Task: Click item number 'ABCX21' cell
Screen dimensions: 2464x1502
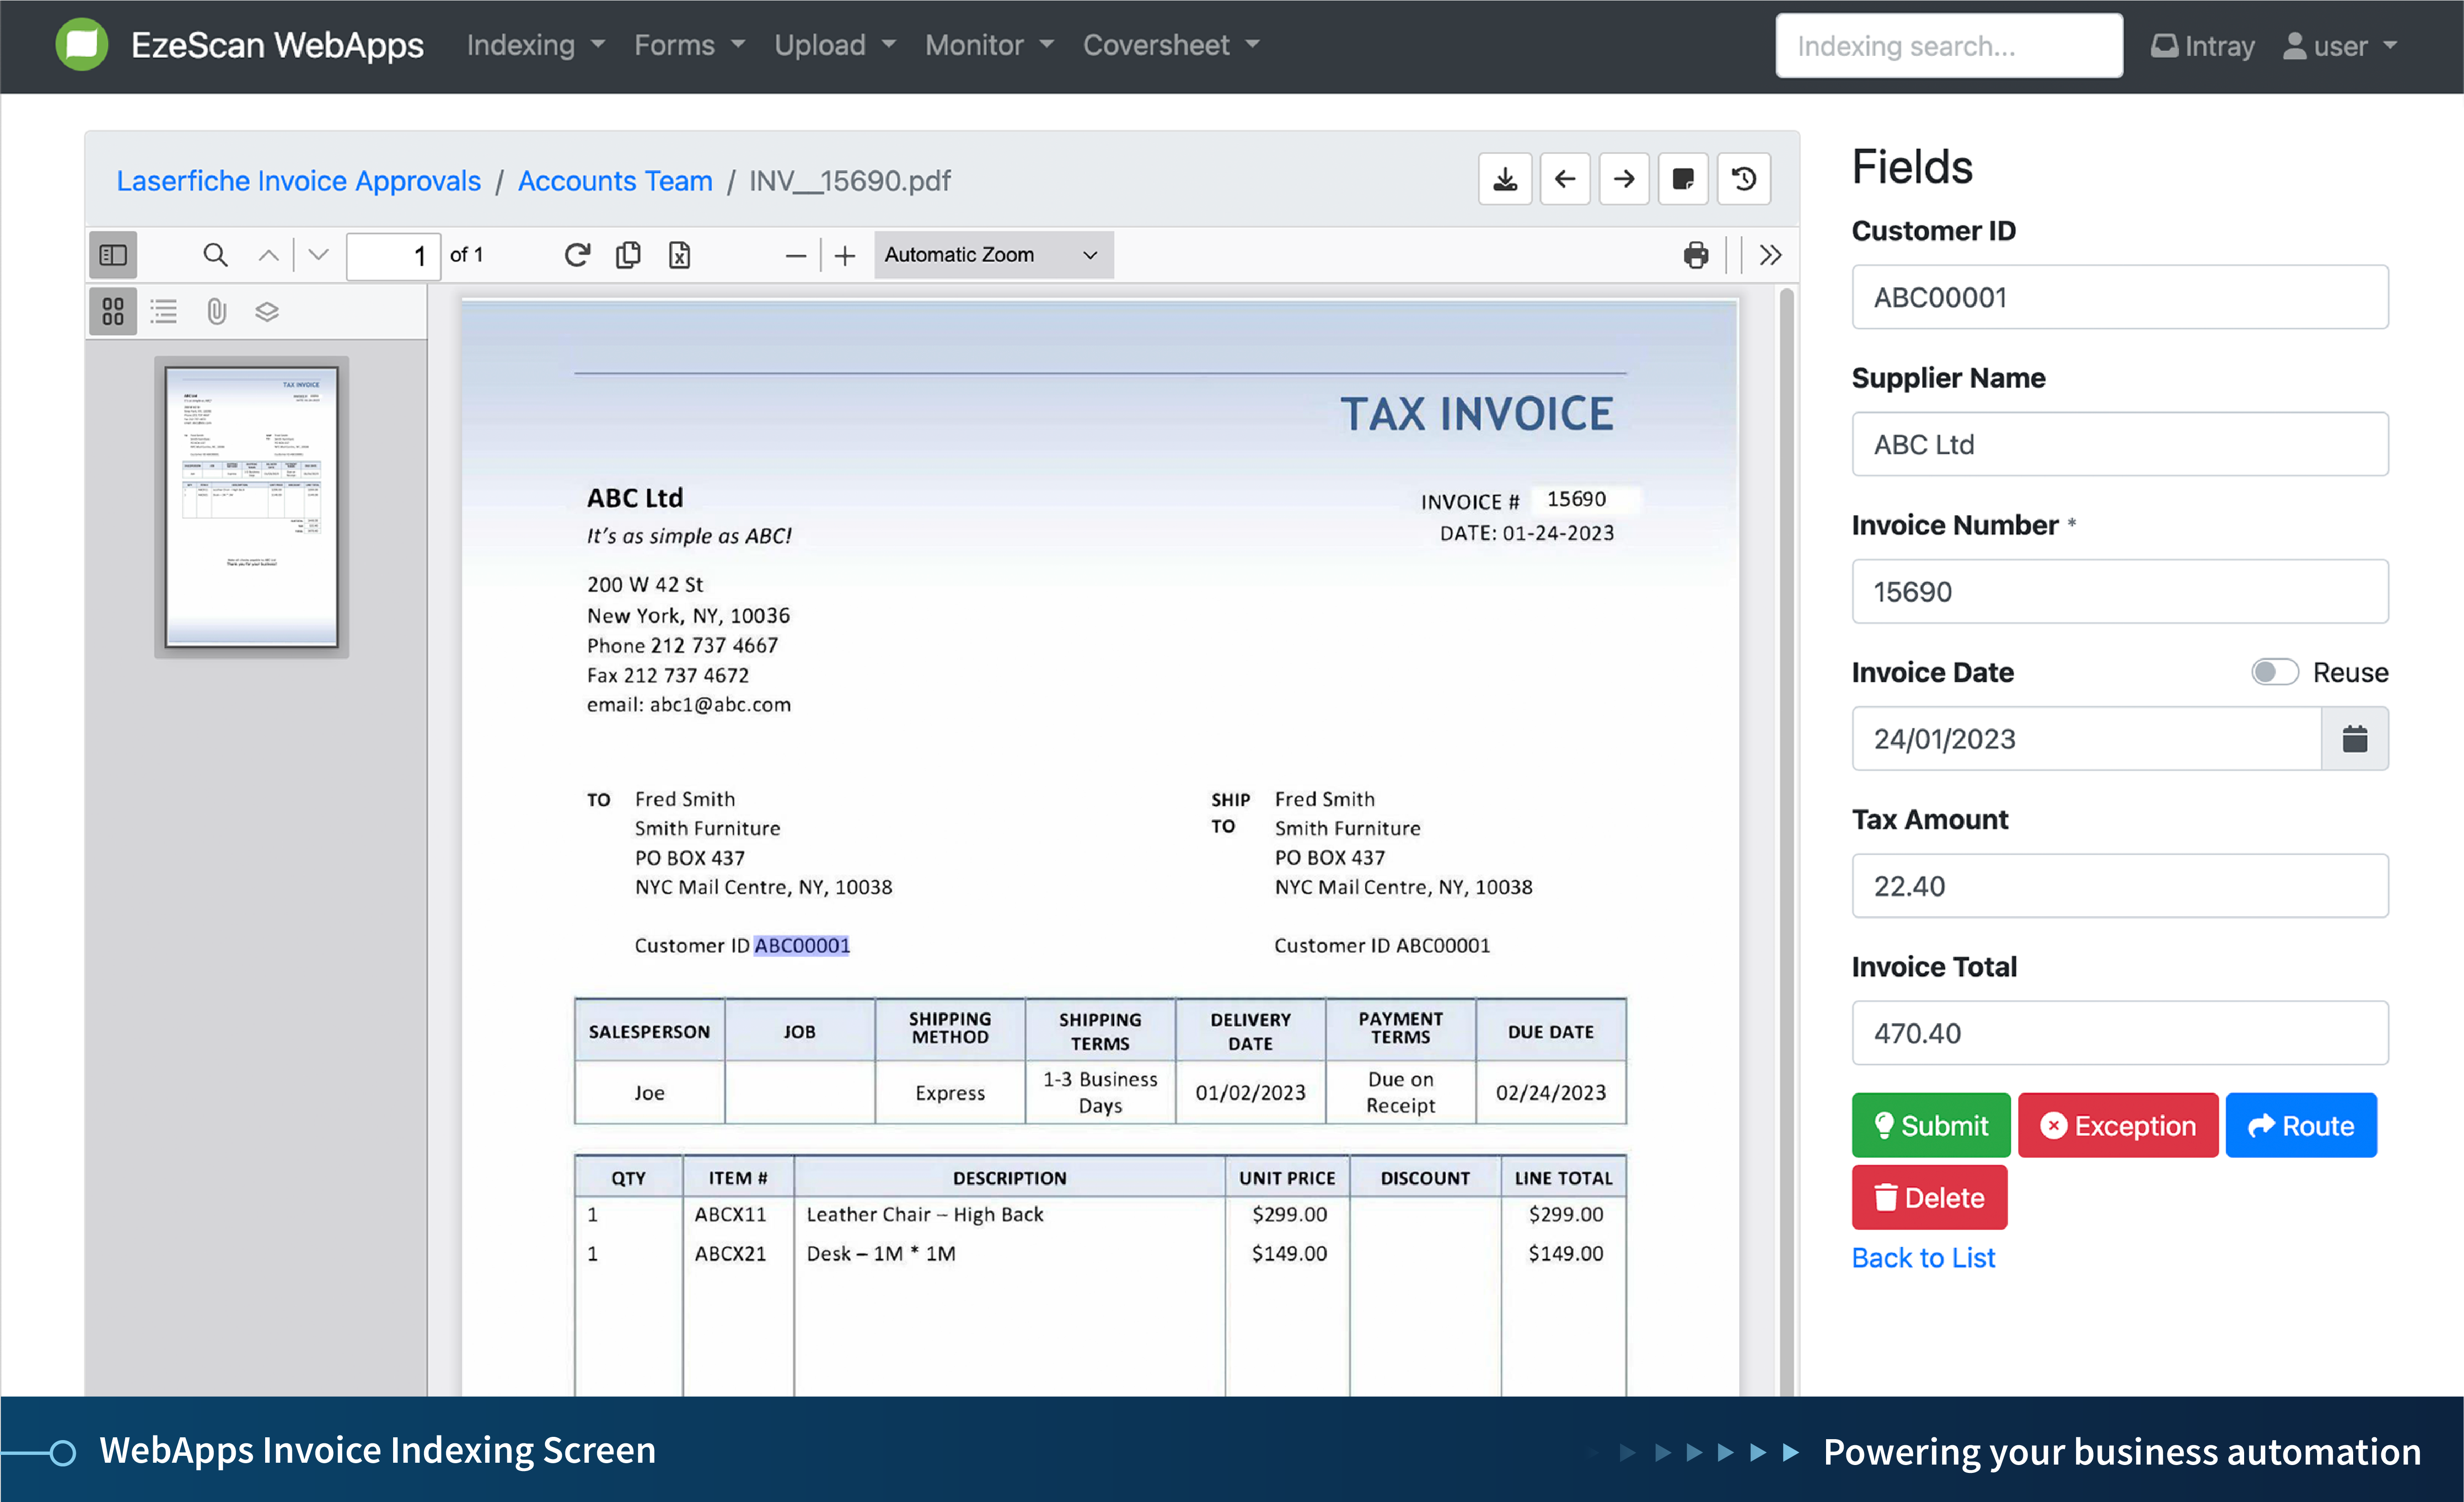Action: click(x=730, y=1253)
